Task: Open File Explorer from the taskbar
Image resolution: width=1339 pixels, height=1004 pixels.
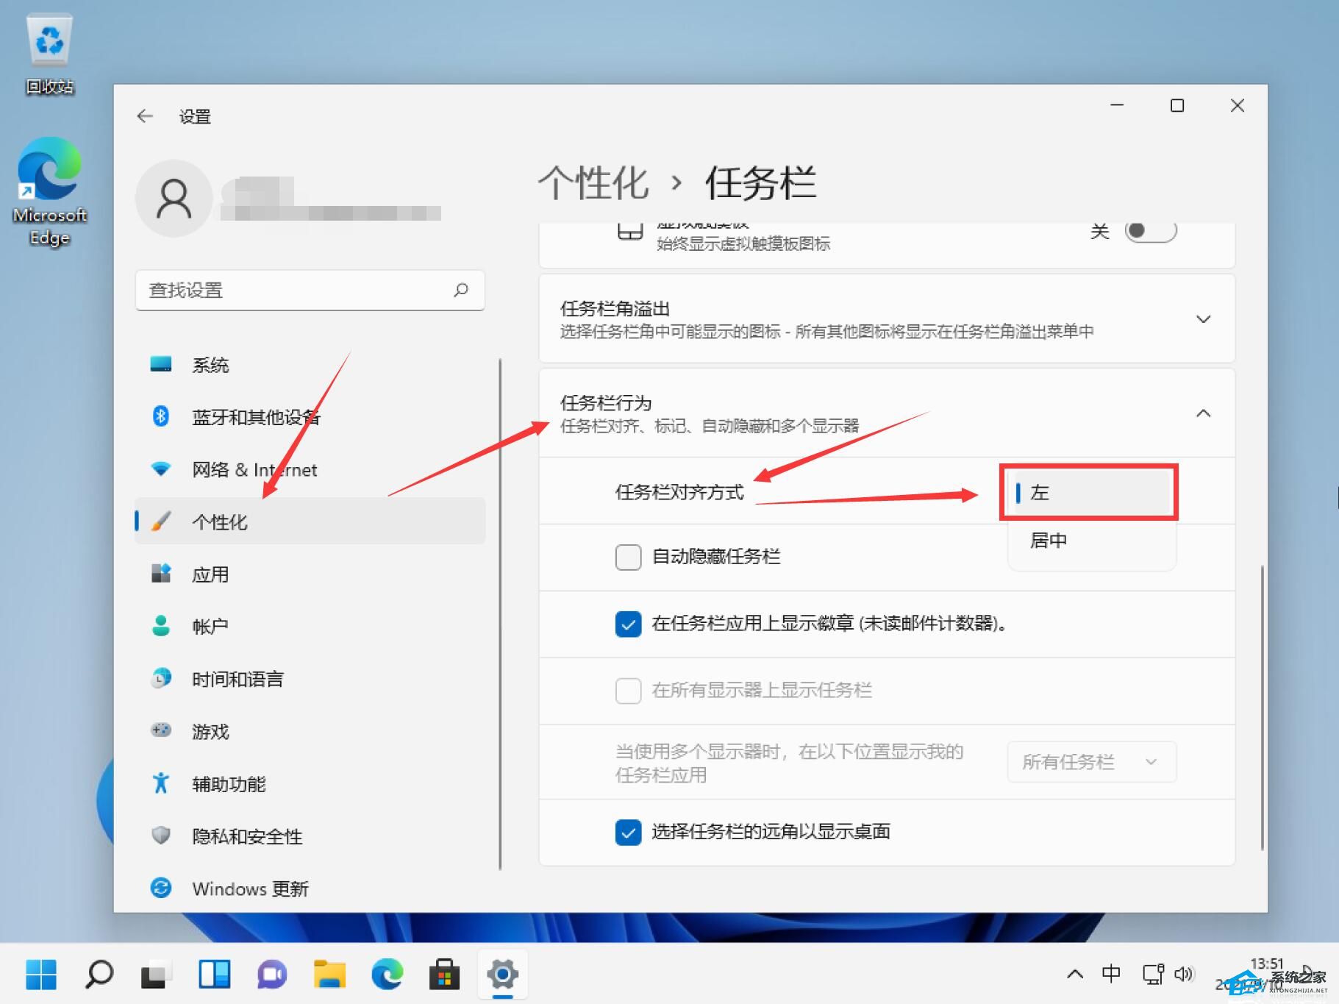Action: tap(329, 975)
